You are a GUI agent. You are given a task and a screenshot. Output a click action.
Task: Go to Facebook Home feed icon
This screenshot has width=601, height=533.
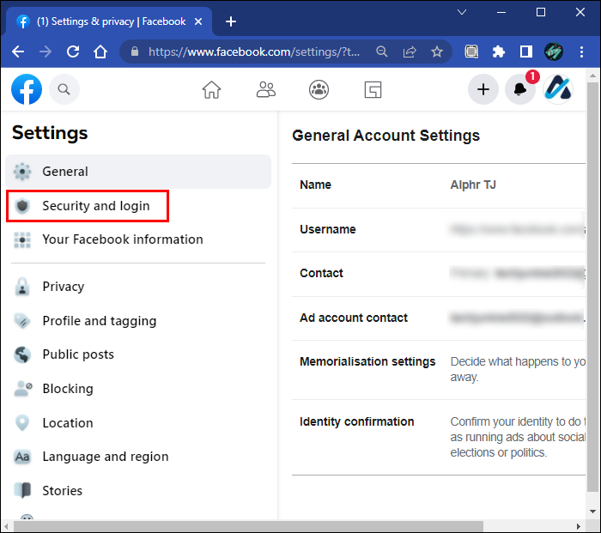click(211, 89)
